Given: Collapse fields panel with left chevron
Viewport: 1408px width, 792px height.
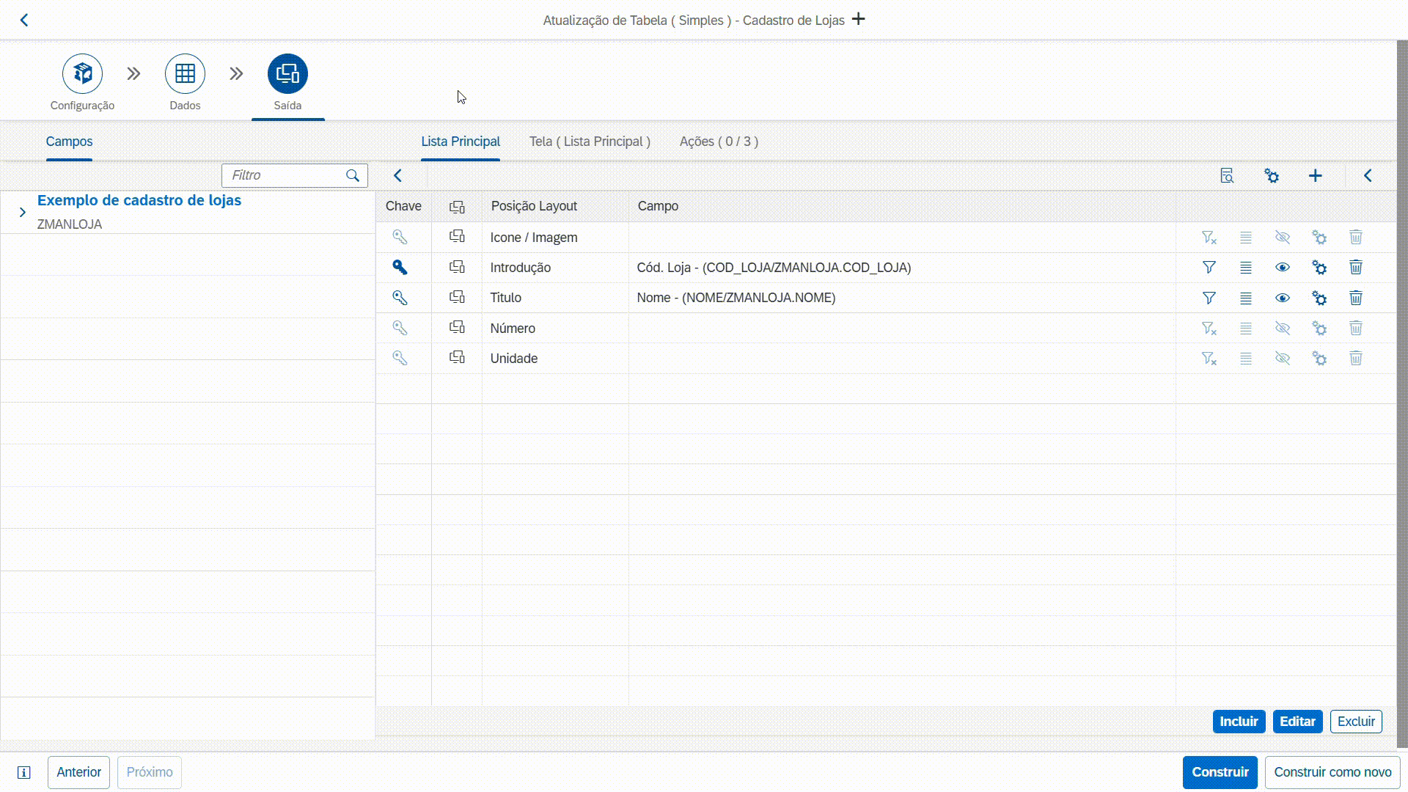Looking at the screenshot, I should point(398,176).
